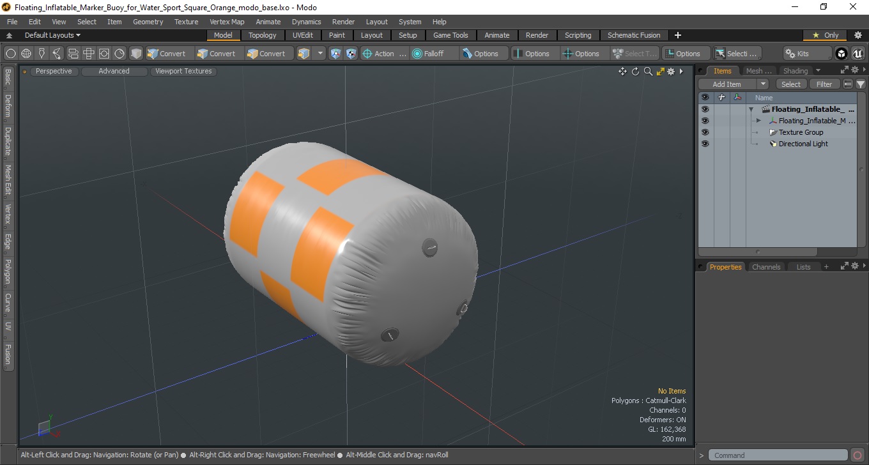Switch to the Topology layout tab

[263, 35]
